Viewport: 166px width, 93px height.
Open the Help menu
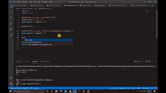point(51,2)
